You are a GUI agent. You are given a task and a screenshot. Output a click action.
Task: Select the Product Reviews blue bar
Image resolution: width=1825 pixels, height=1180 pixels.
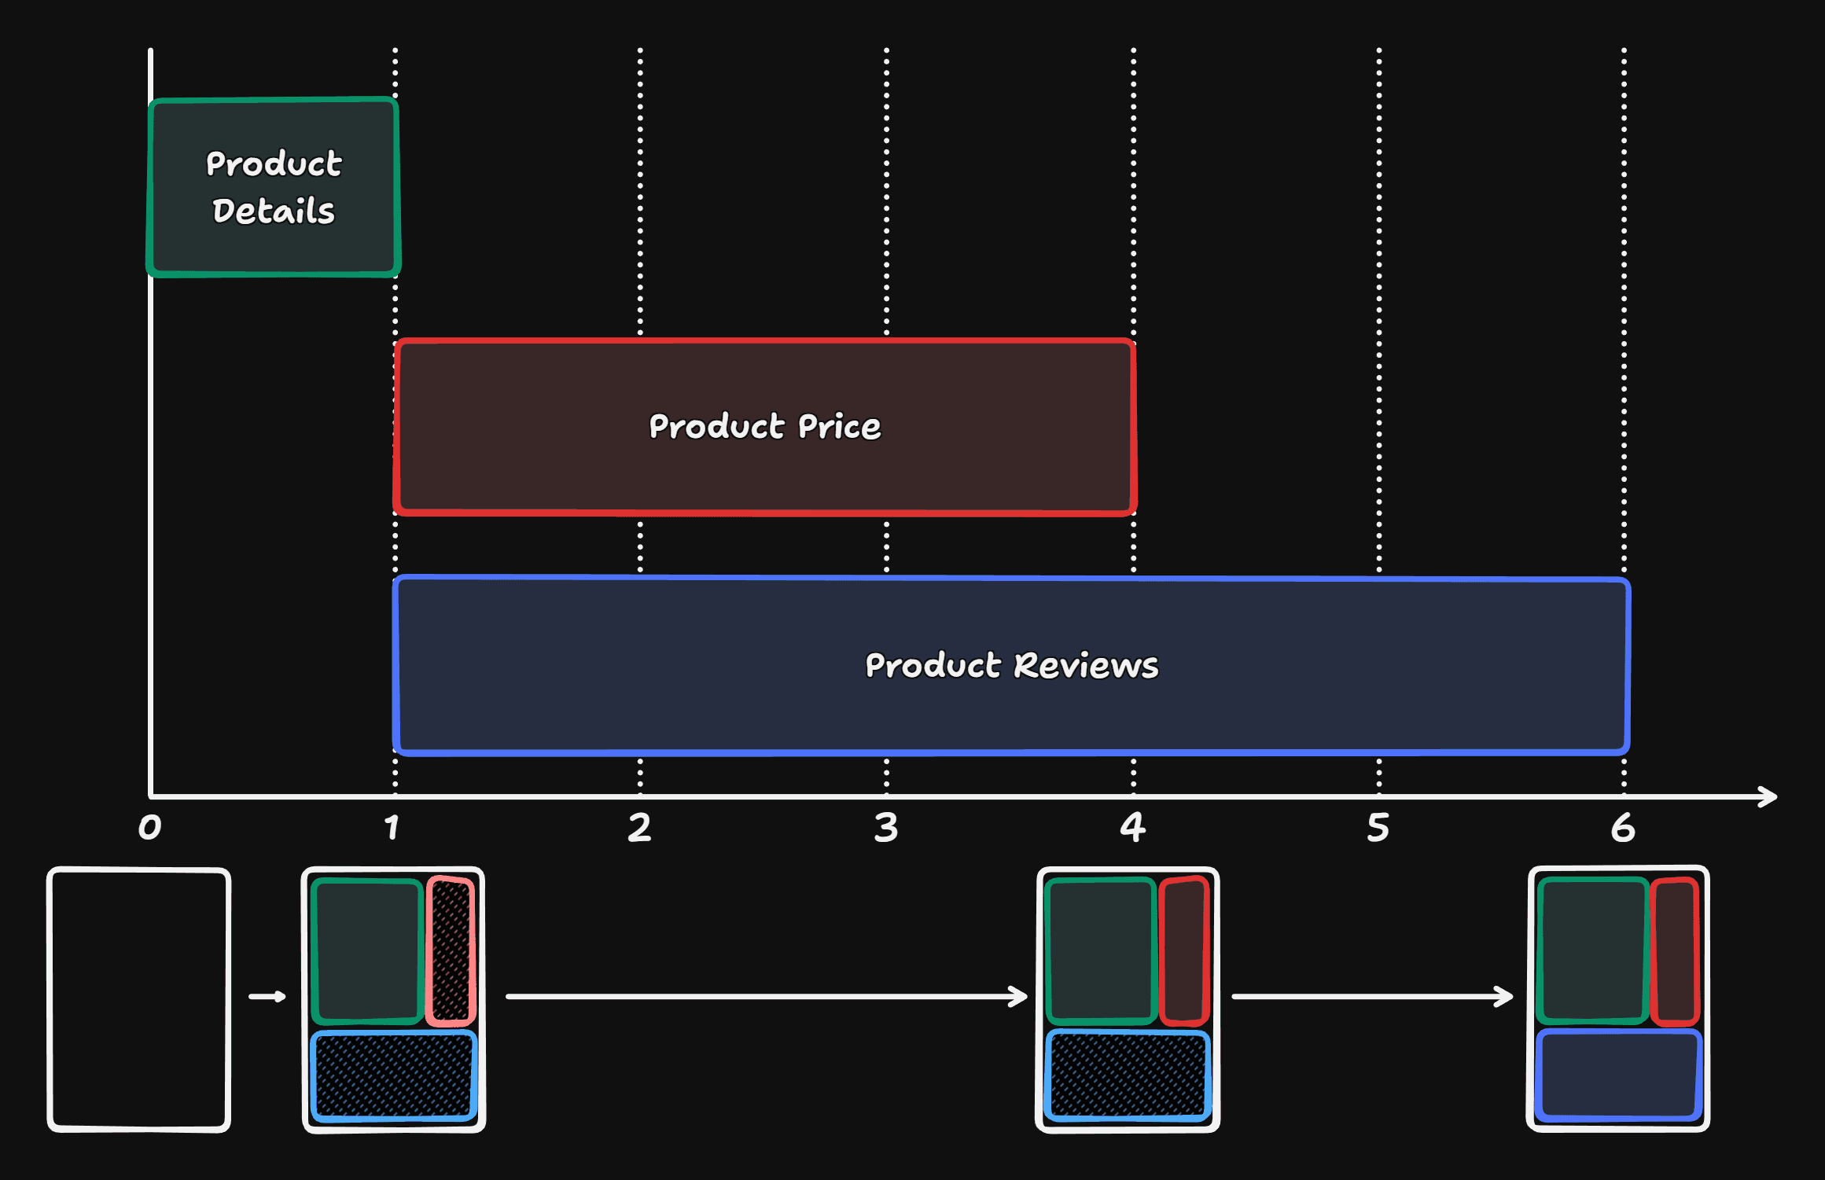pyautogui.click(x=1010, y=664)
